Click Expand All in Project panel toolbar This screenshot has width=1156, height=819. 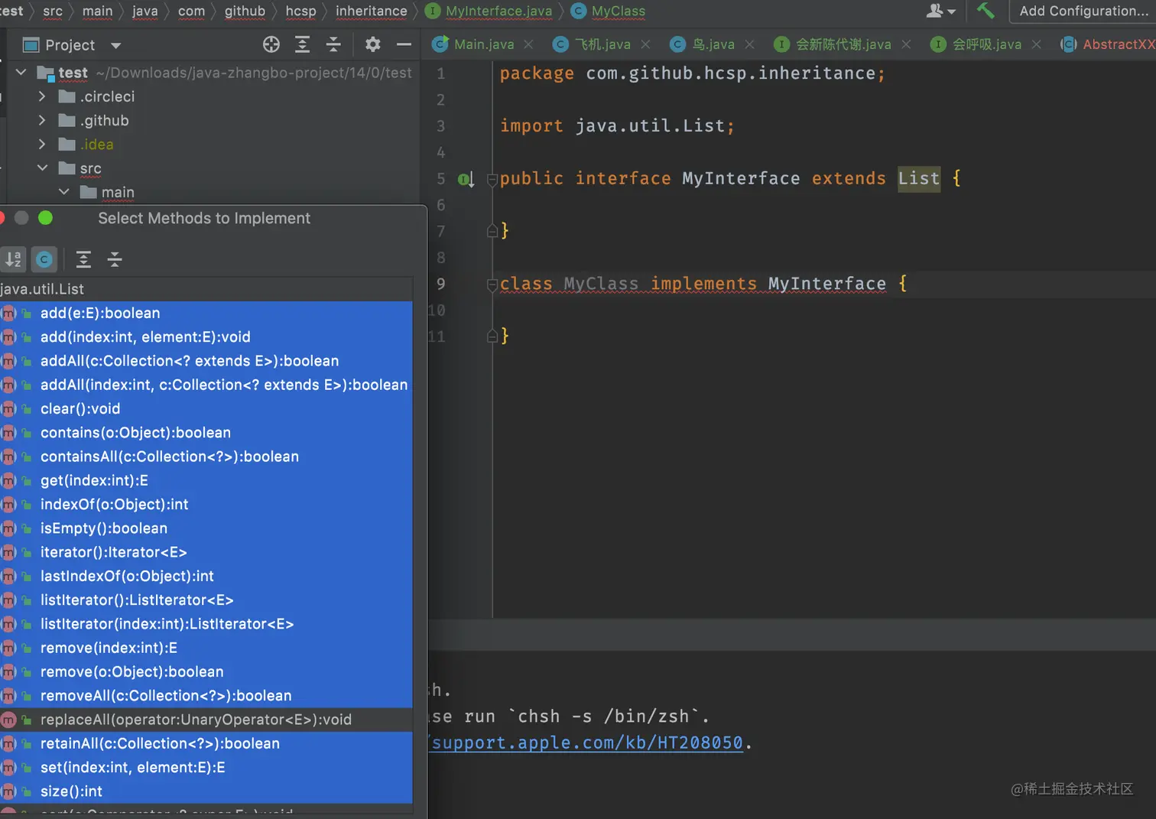(x=302, y=44)
